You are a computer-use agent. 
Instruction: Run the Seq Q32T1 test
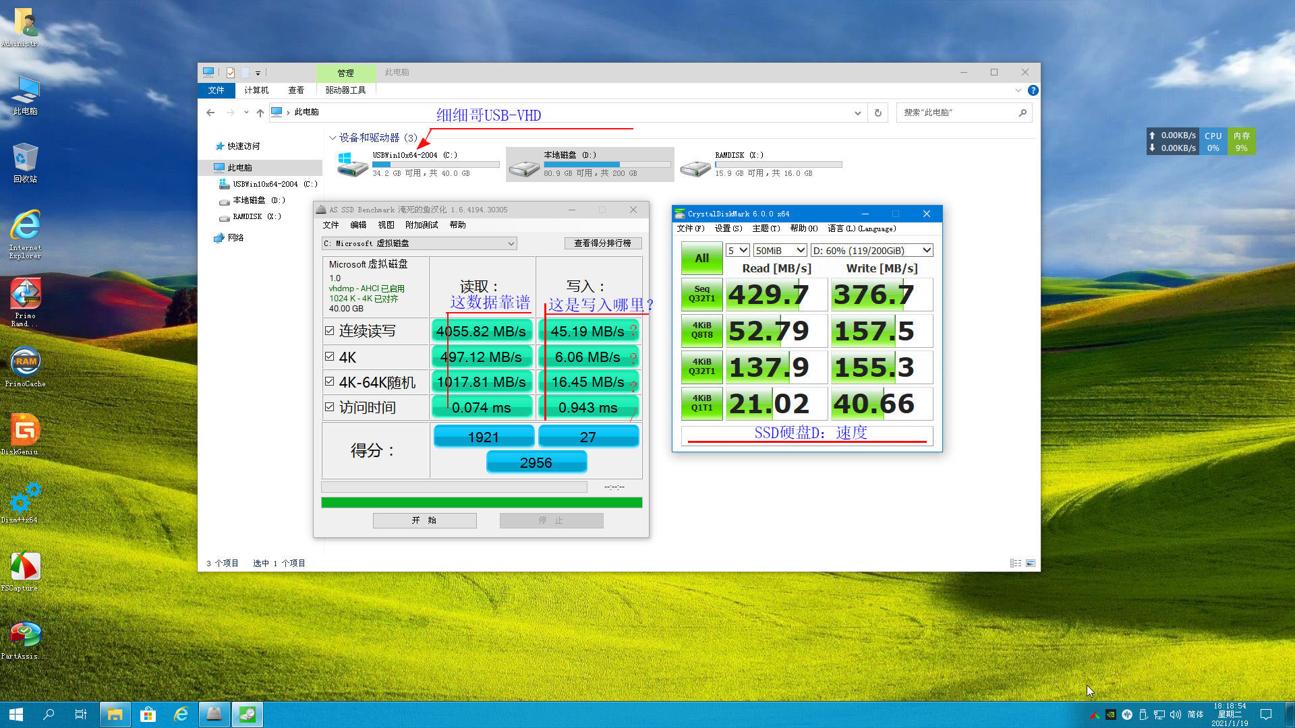[701, 294]
